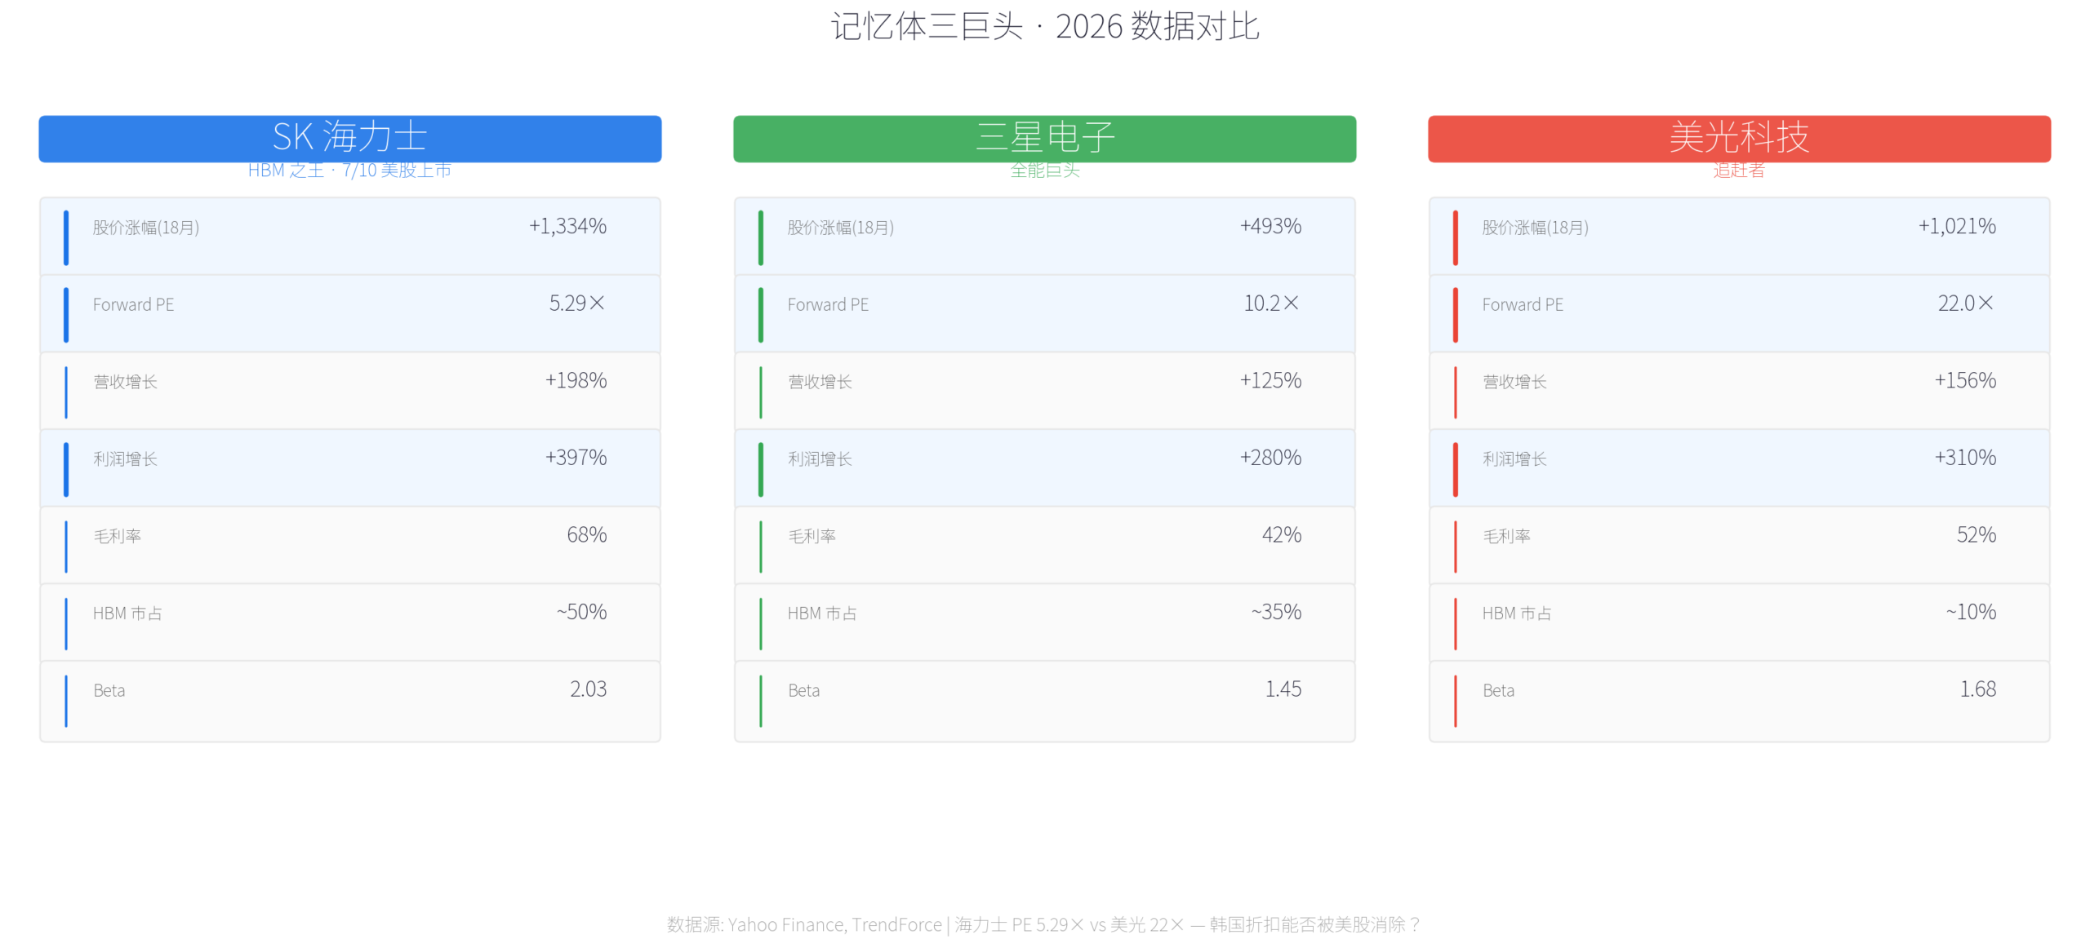Select 三星电子 毛利率 value 42%

point(1282,535)
